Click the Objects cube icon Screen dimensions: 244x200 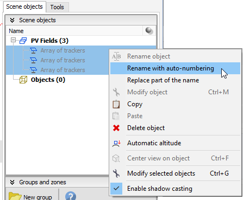click(23, 80)
